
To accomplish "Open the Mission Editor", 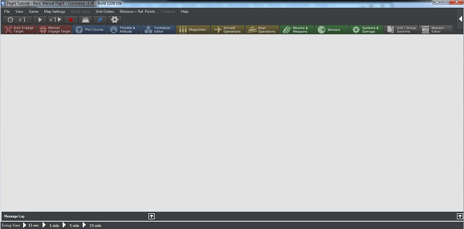I will point(435,30).
